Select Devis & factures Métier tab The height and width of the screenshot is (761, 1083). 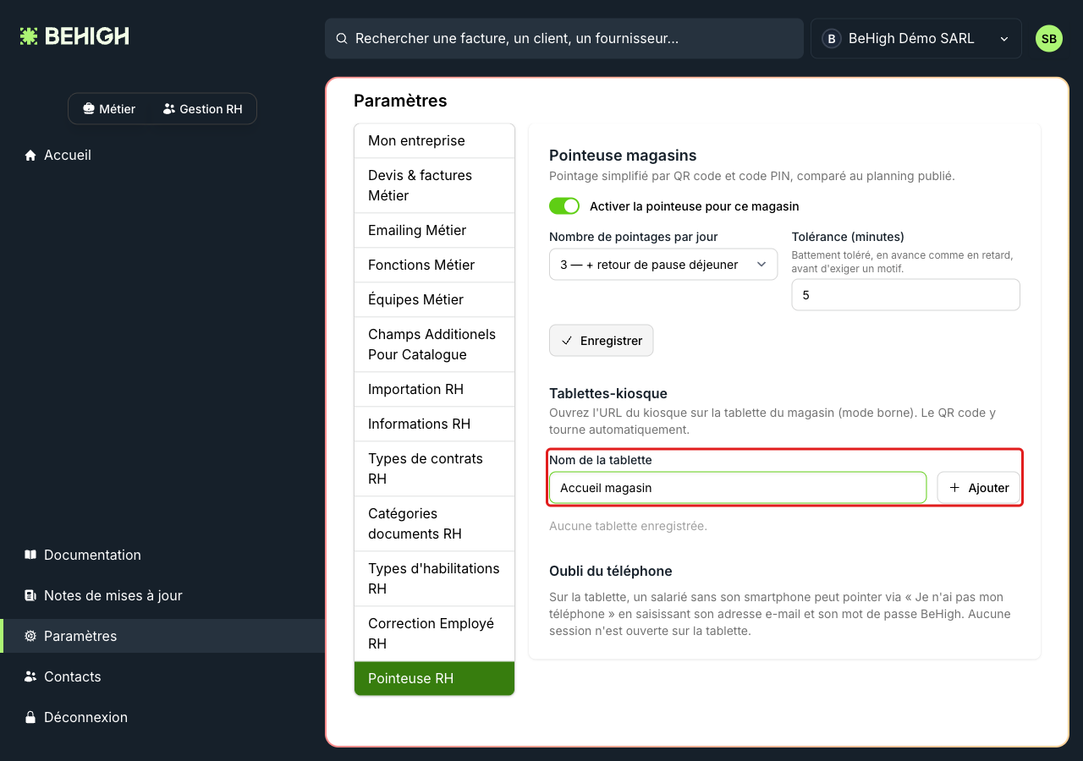coord(434,185)
